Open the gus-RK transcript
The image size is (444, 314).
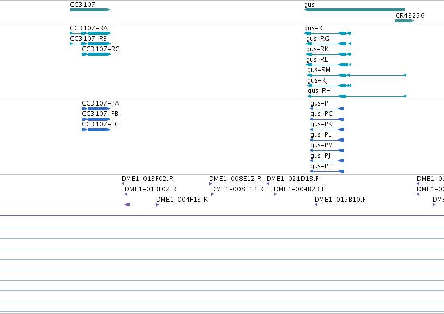coord(329,54)
